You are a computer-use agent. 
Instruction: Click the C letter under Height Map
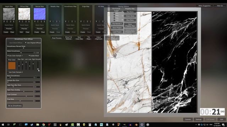pyautogui.click(x=7, y=22)
